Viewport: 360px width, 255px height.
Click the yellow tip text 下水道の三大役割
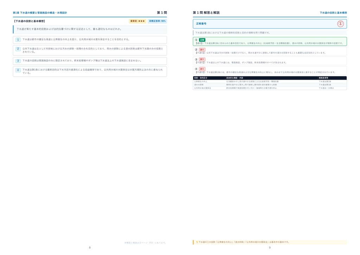point(244,242)
